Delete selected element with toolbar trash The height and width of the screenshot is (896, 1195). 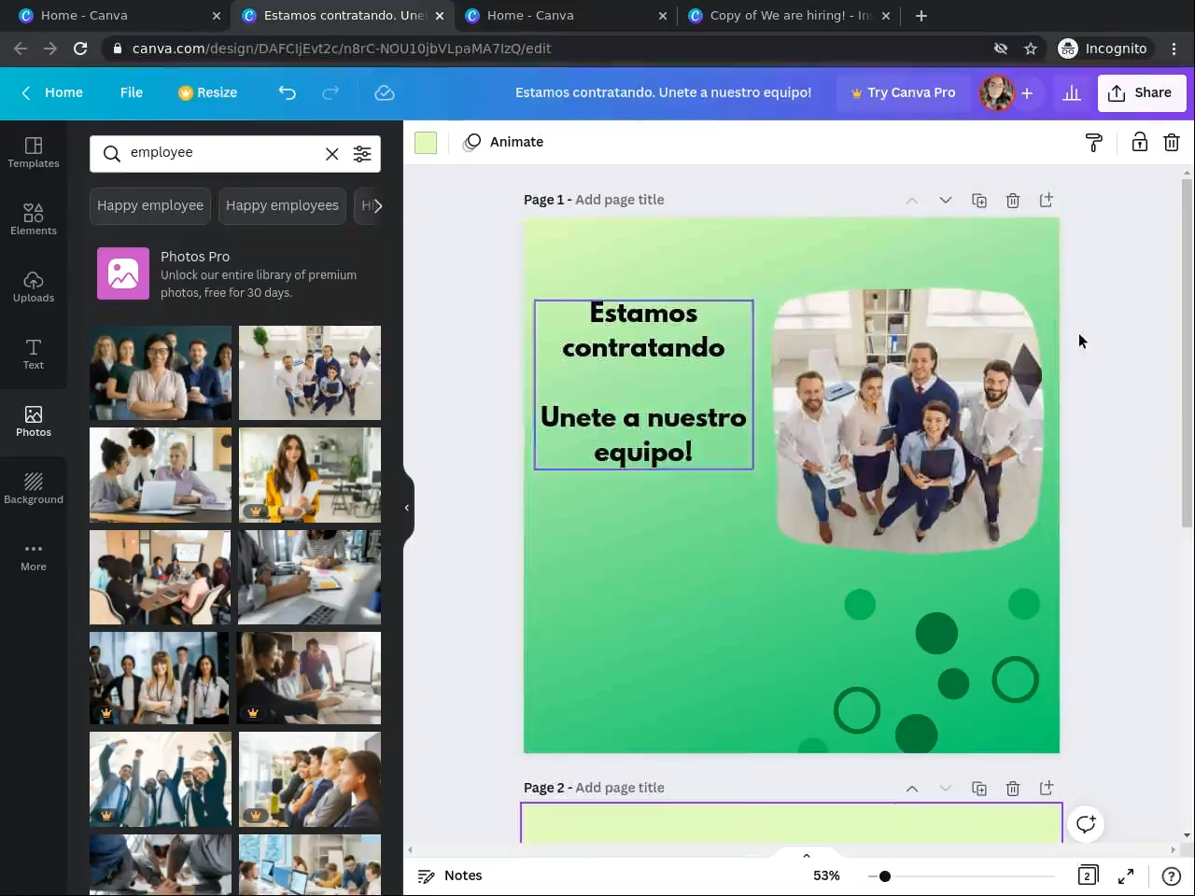coord(1172,142)
